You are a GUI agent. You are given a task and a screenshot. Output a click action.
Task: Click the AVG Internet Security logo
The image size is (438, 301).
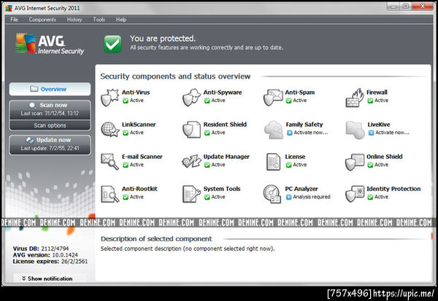point(50,44)
